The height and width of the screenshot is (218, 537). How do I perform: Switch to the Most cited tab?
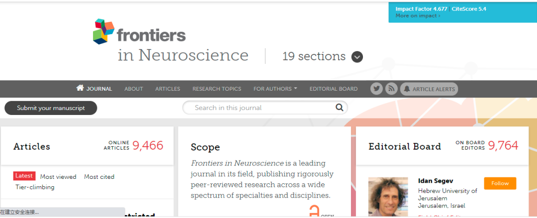(99, 177)
